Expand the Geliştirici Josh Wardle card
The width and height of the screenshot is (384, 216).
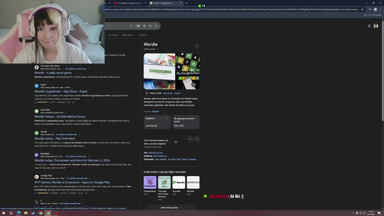point(157,122)
